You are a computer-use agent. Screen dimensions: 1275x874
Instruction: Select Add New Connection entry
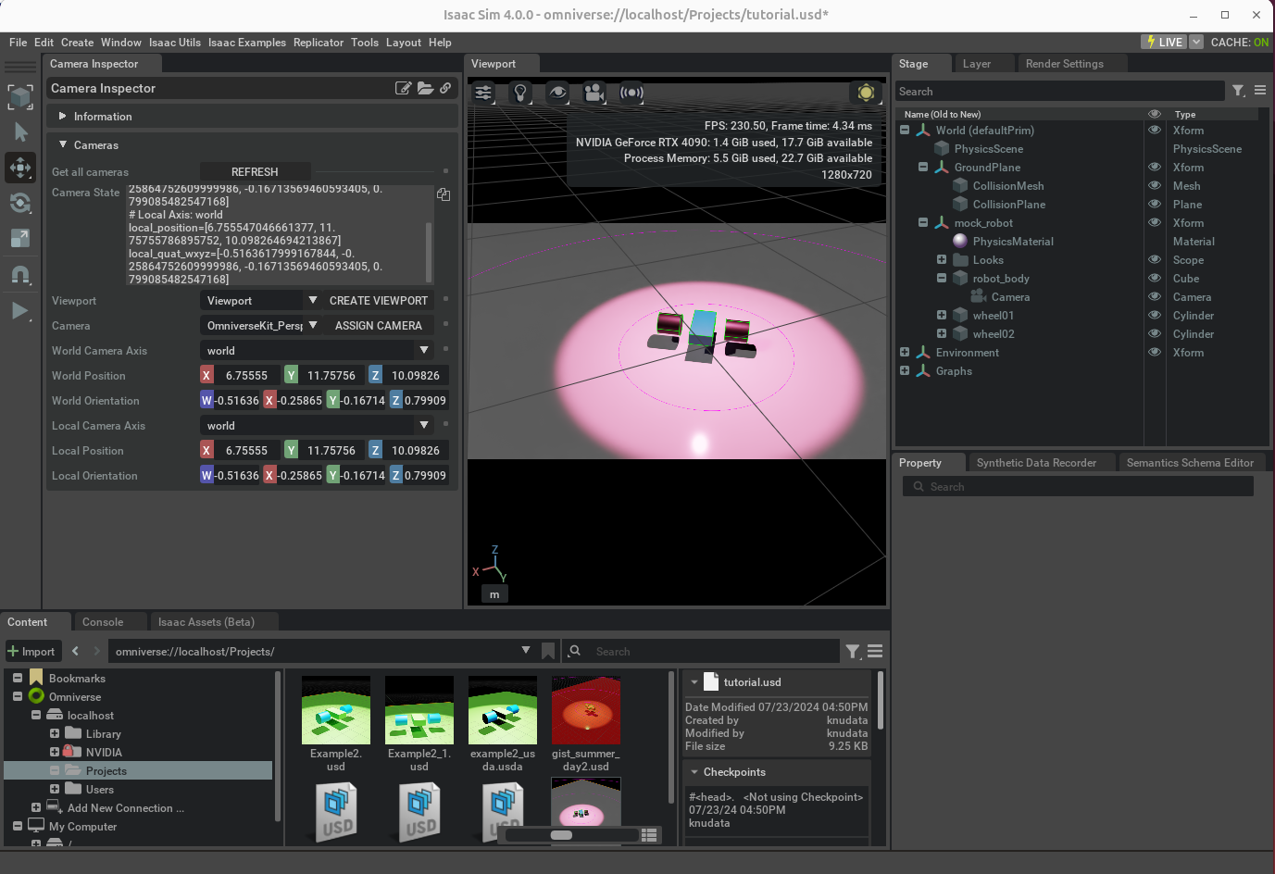pyautogui.click(x=126, y=807)
